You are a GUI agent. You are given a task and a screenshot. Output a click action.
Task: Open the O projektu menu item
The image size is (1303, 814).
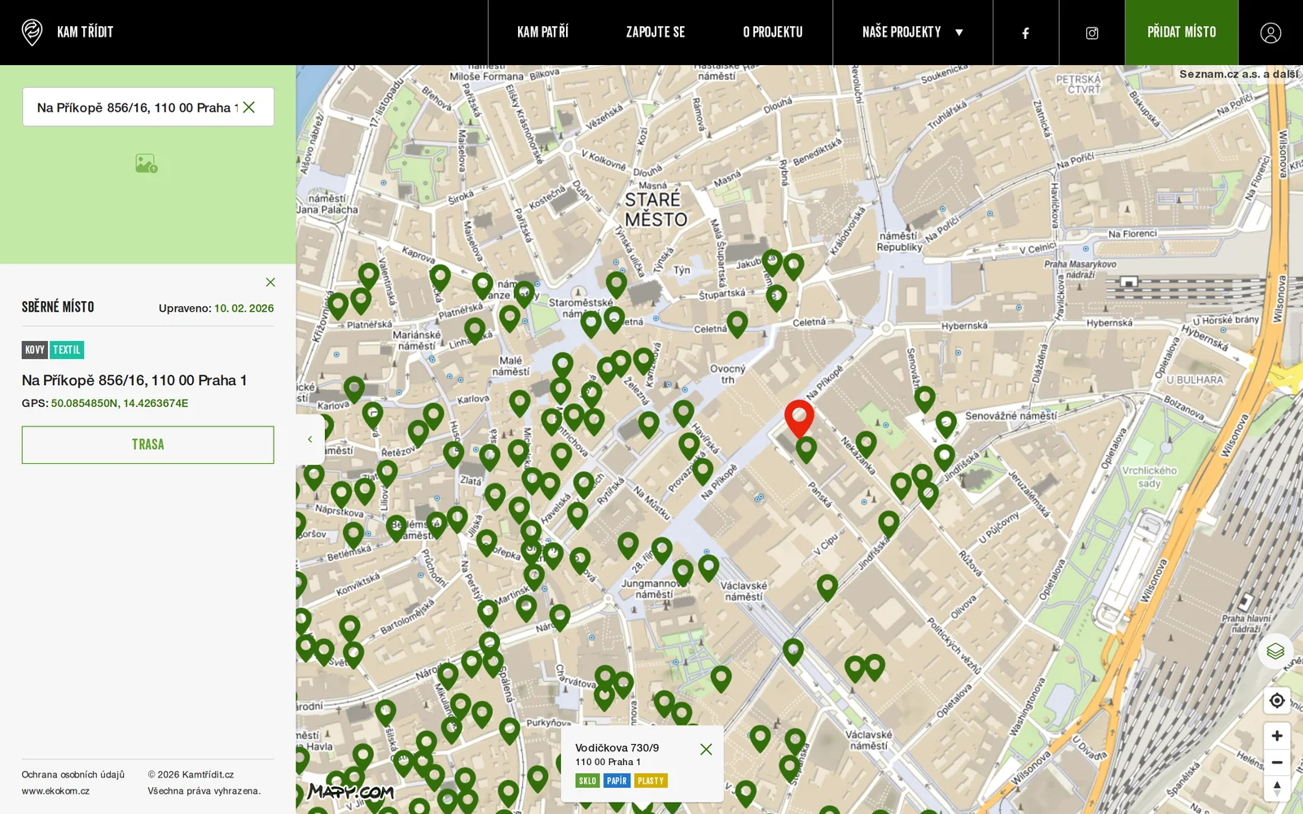coord(773,33)
